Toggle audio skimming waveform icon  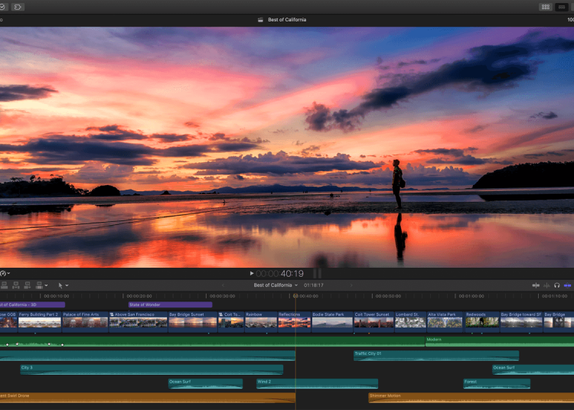tap(546, 285)
